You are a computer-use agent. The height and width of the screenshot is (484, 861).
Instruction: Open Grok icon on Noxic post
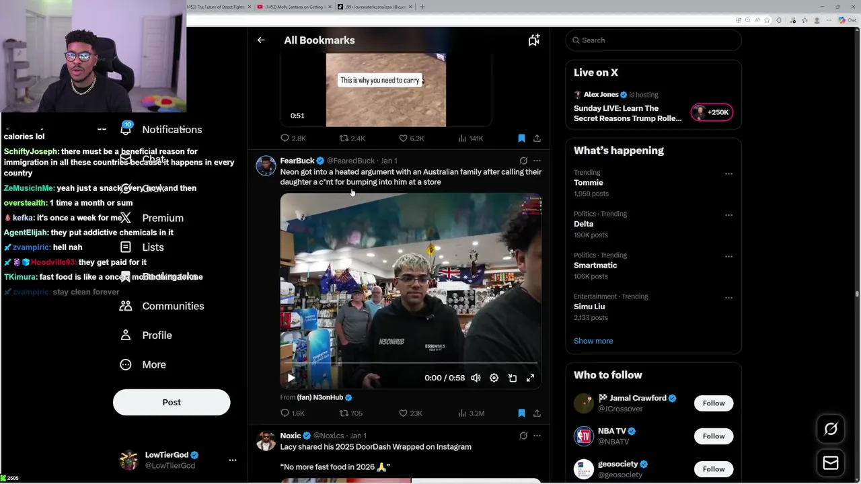523,436
